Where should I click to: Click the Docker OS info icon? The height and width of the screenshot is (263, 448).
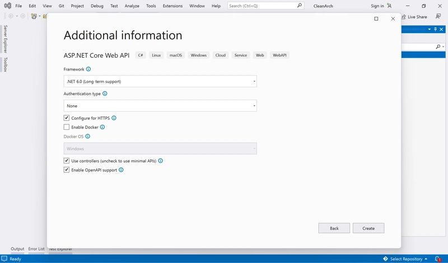point(88,137)
